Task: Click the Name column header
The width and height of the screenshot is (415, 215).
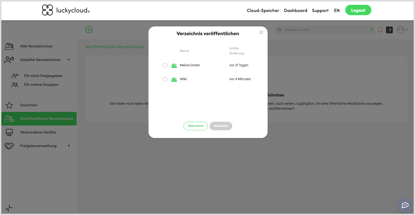Action: tap(184, 51)
